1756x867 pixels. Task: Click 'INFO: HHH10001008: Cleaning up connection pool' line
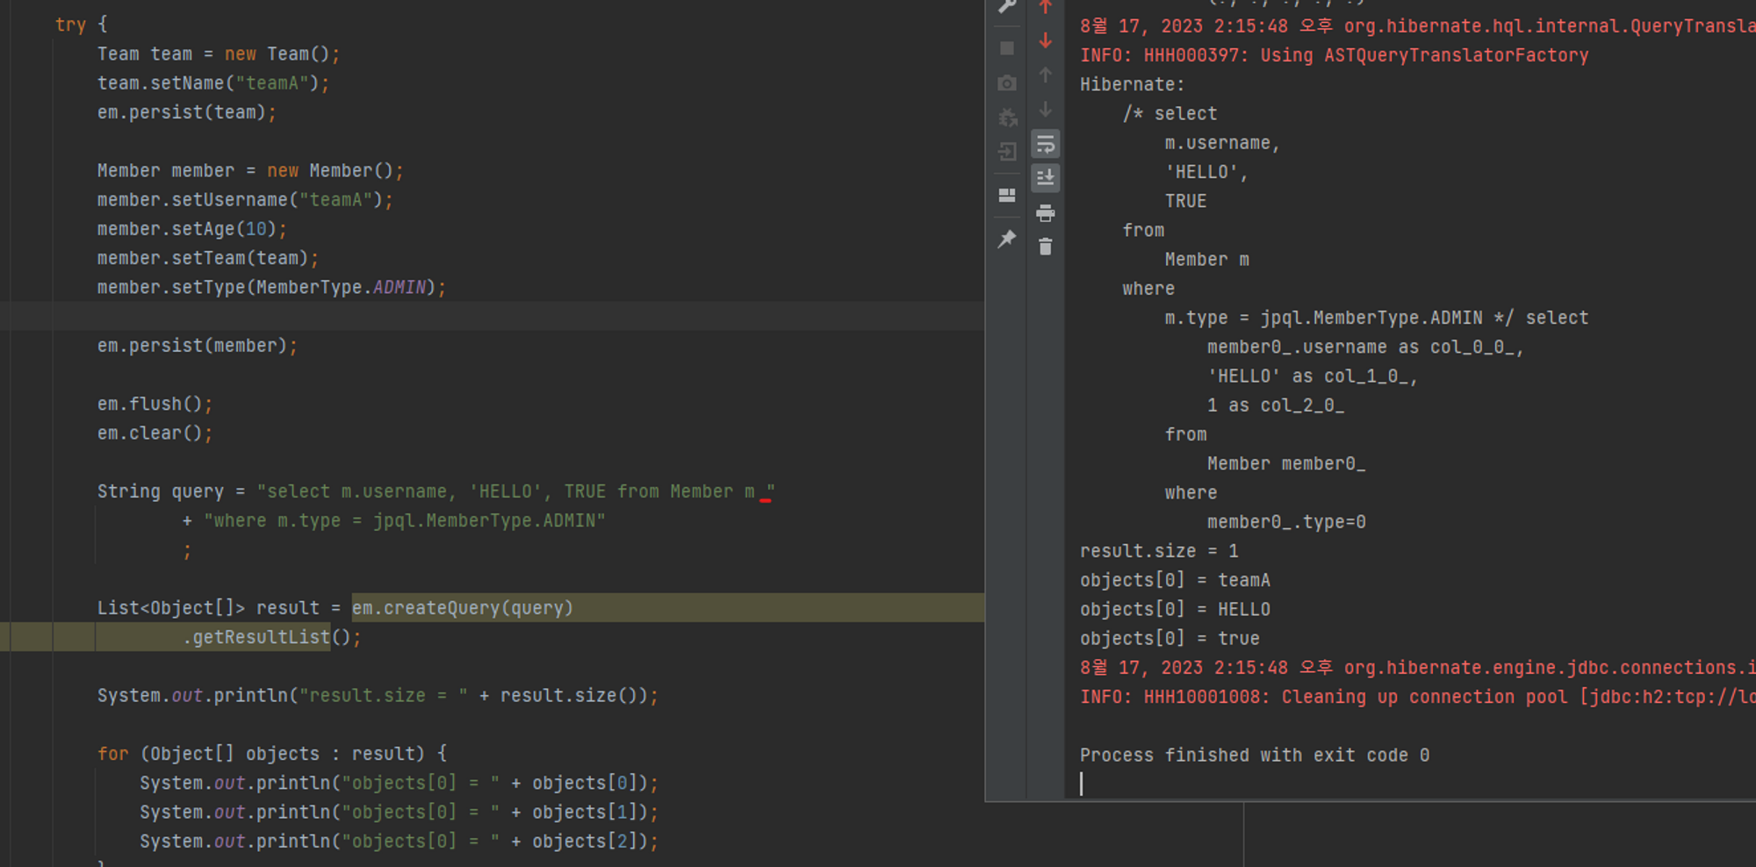click(1417, 697)
